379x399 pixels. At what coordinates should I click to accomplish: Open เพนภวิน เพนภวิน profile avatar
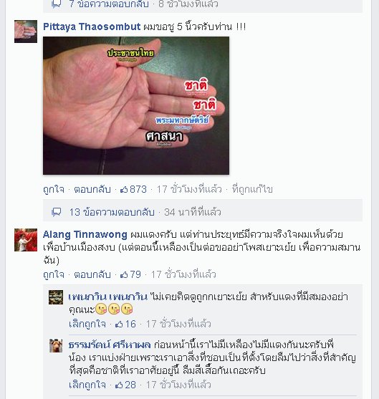pyautogui.click(x=56, y=297)
